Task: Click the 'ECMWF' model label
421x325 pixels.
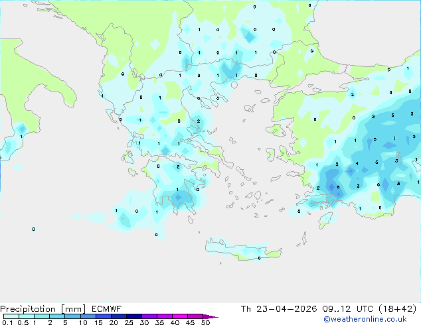Action: point(107,309)
